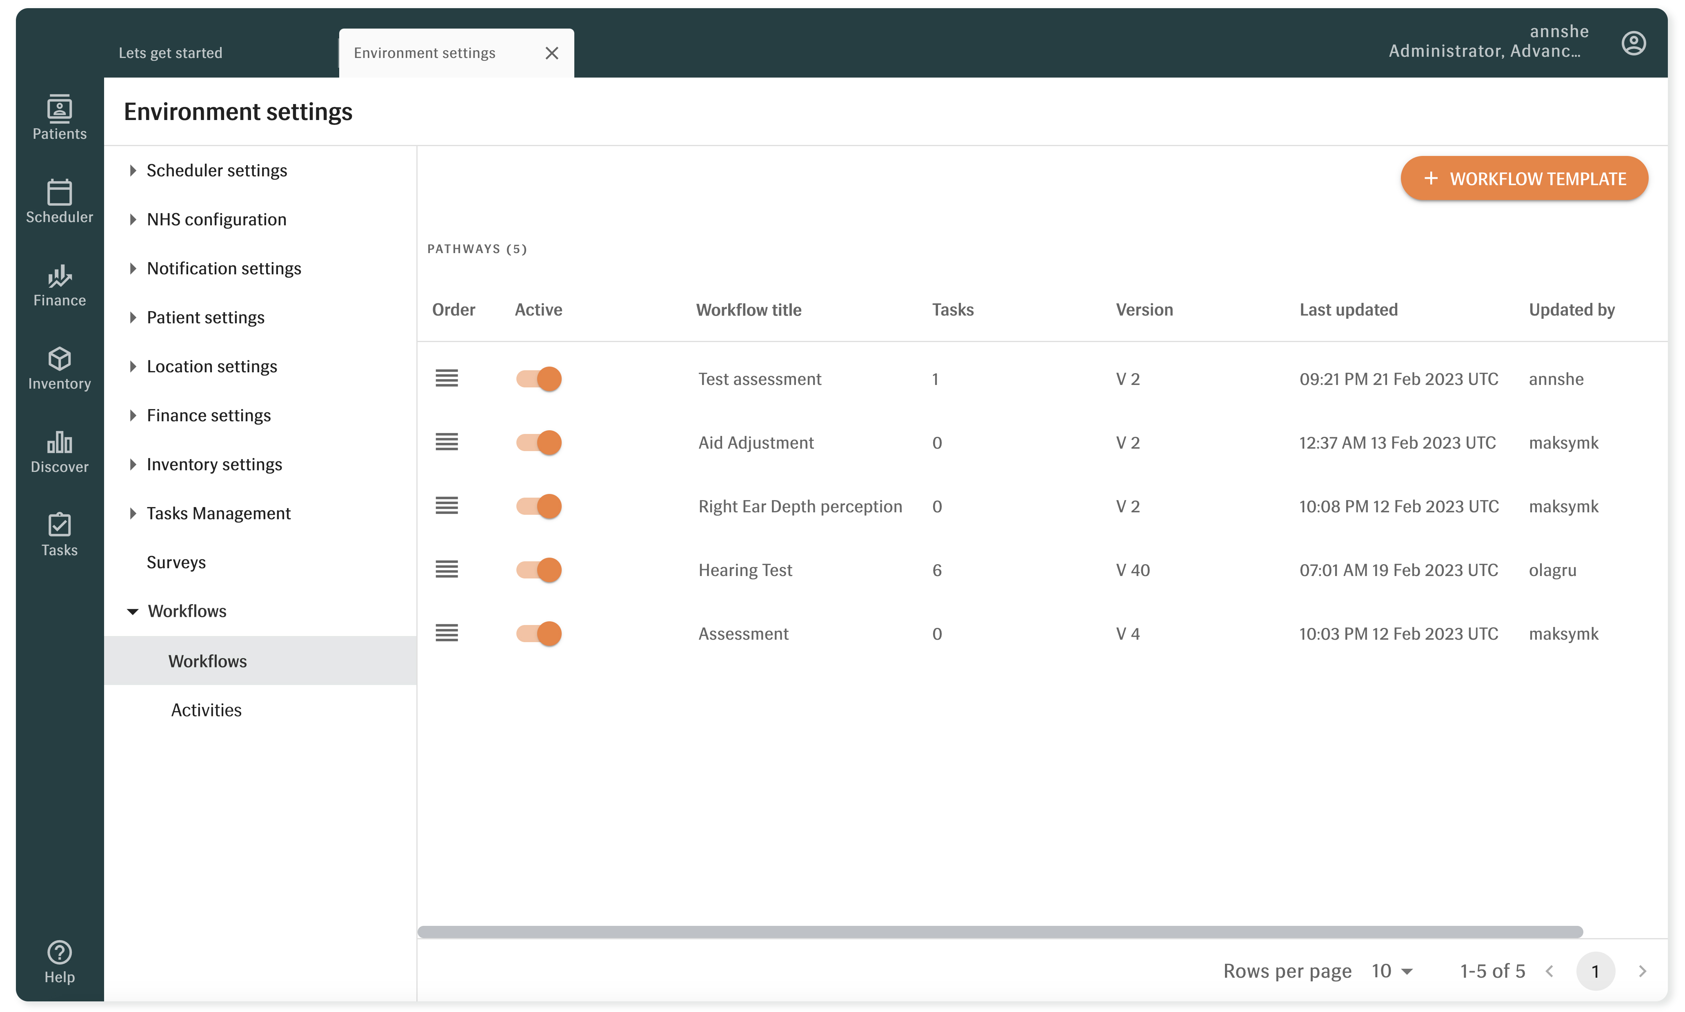Select the Finance icon in the sidebar
The image size is (1685, 1012).
point(59,283)
